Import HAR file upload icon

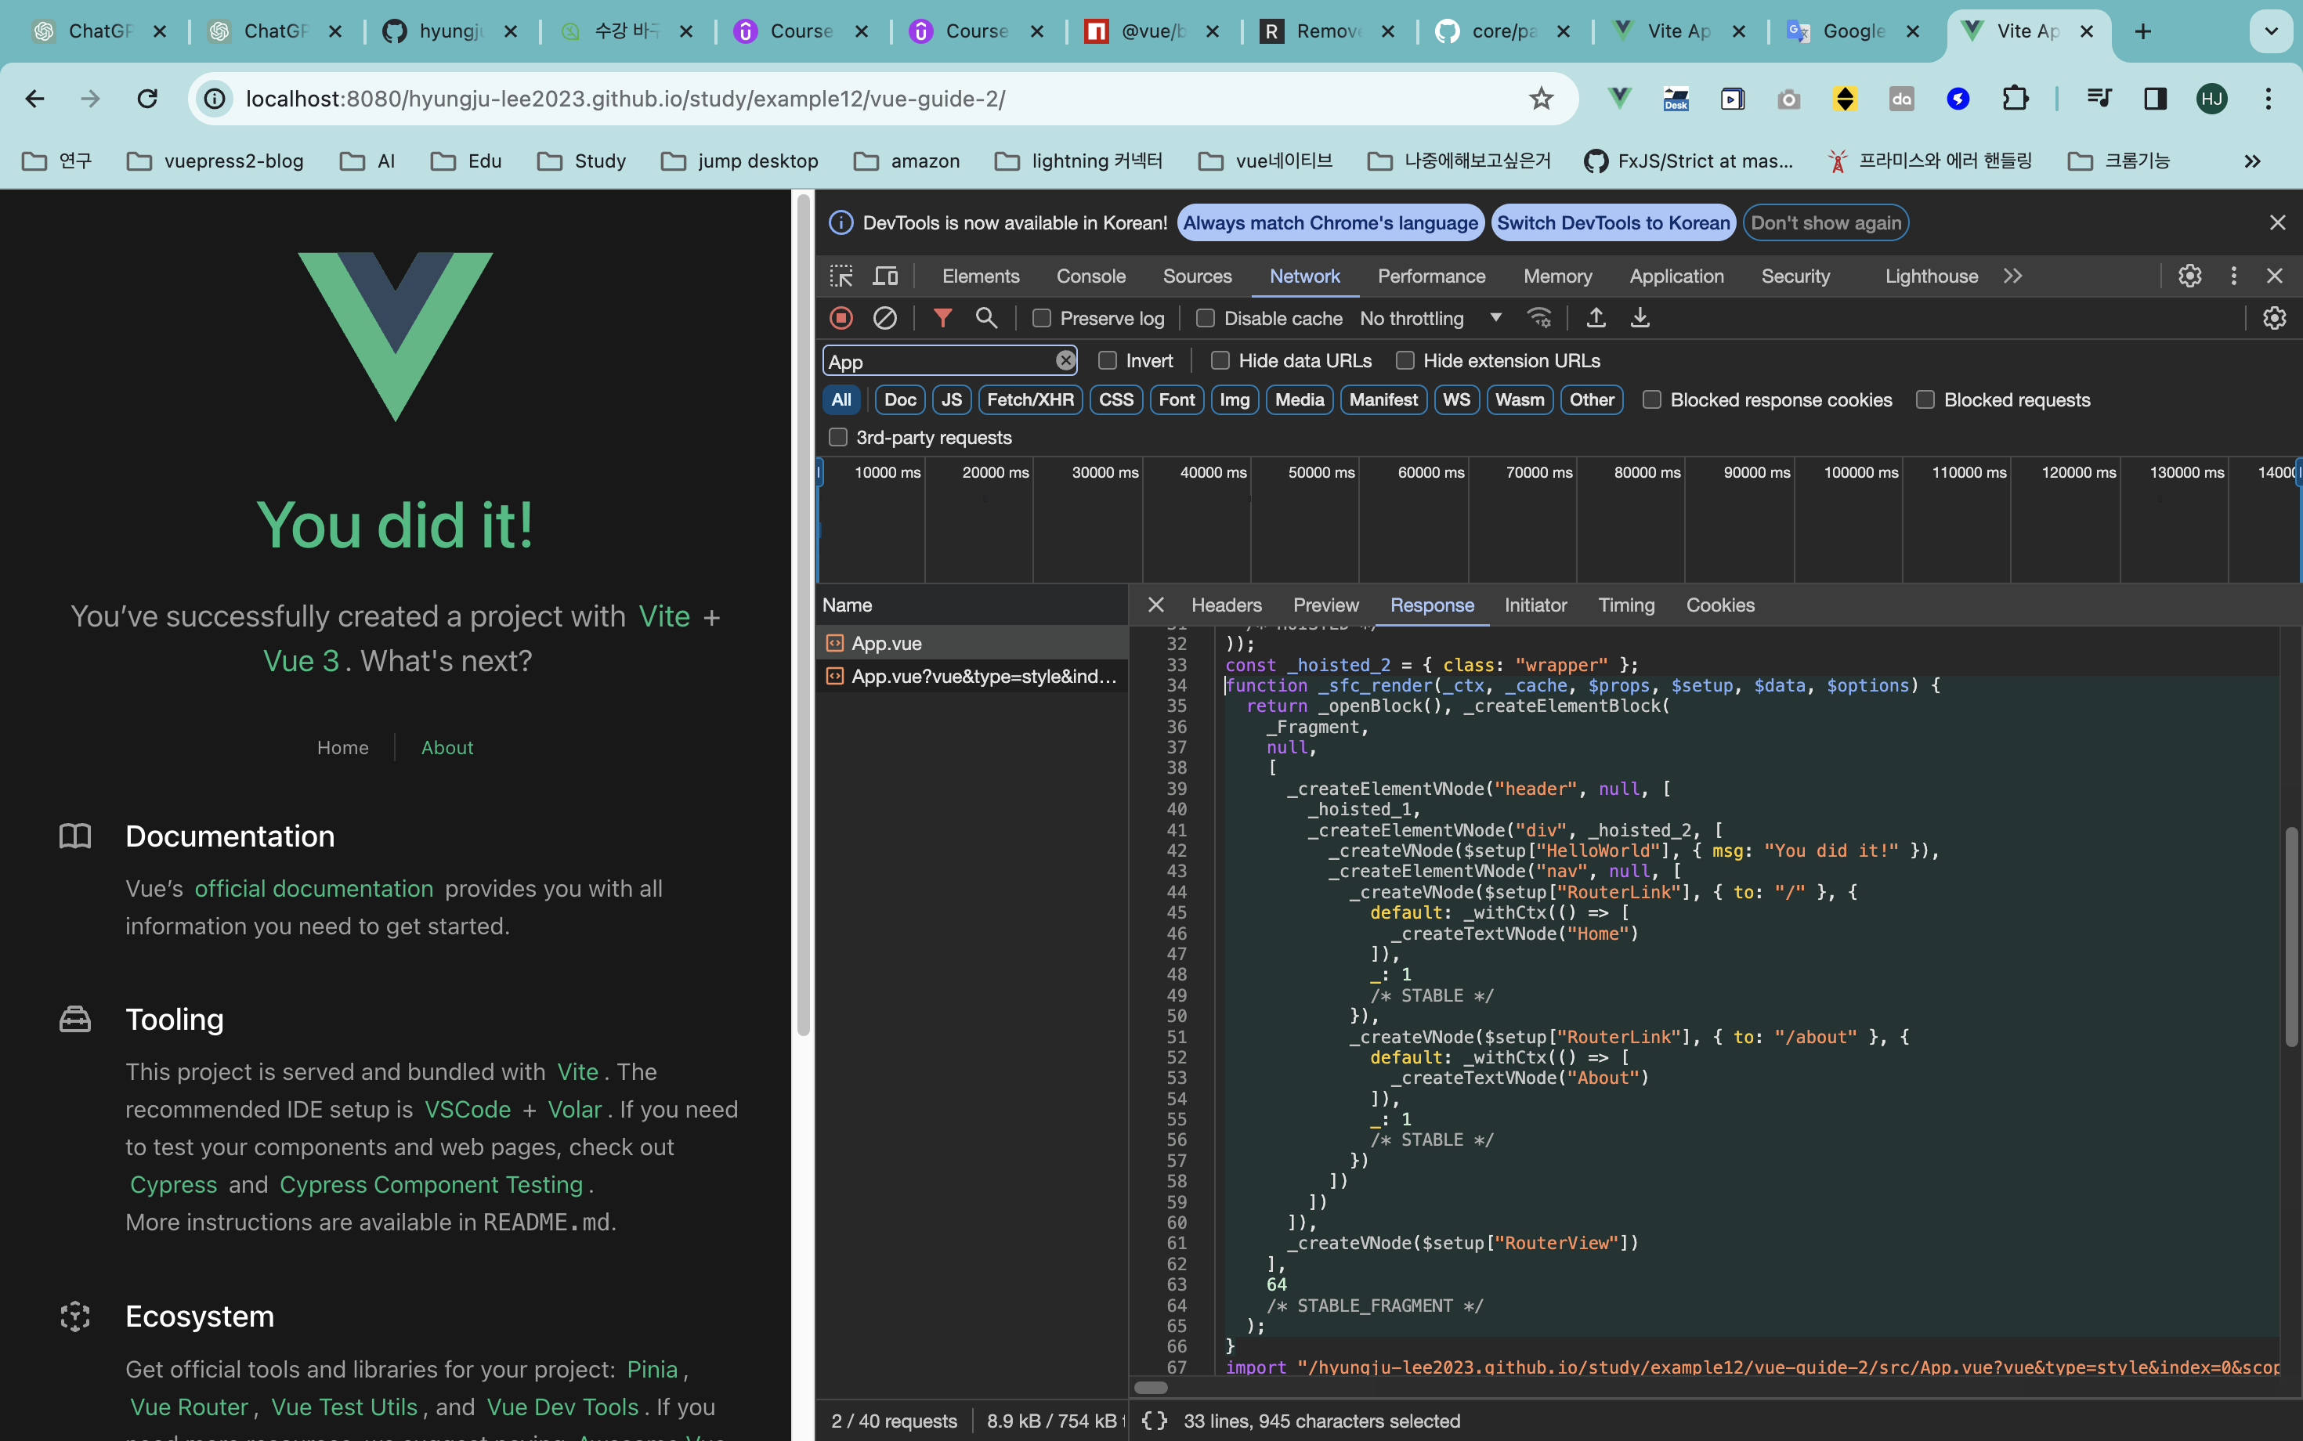pos(1596,318)
